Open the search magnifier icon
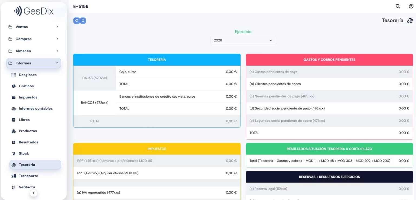416x200 pixels. click(x=398, y=6)
